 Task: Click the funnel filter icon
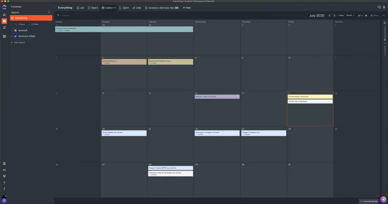(x=58, y=16)
